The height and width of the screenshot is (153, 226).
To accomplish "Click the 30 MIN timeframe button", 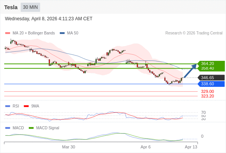I will click(x=30, y=7).
